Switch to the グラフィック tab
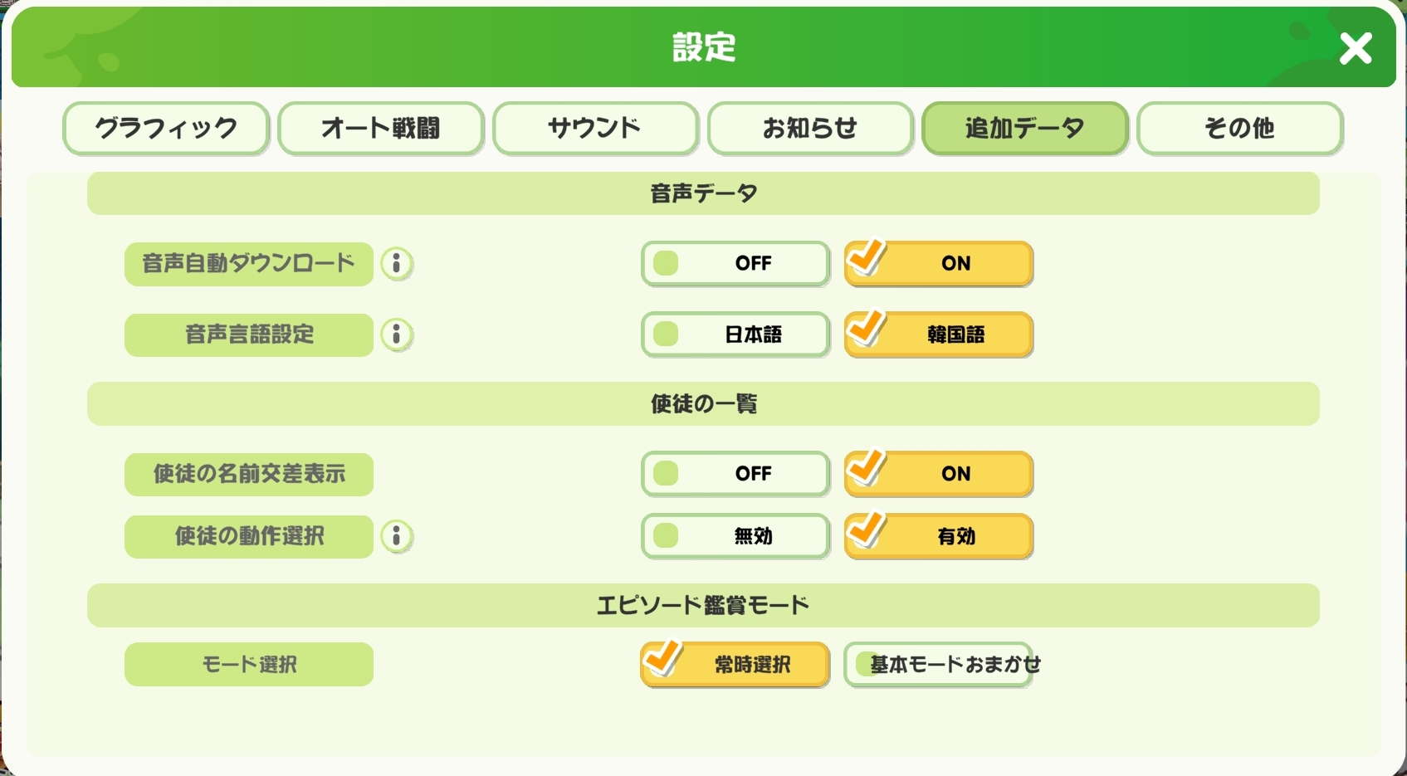 [166, 129]
